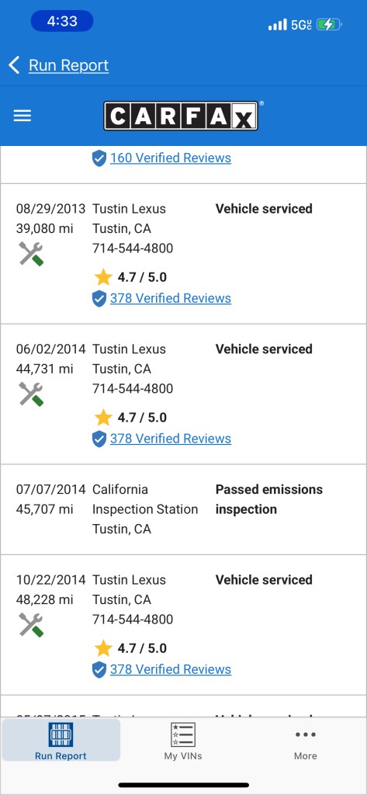This screenshot has height=795, width=367.
Task: Tap the battery charging icon in the status bar
Action: (329, 24)
